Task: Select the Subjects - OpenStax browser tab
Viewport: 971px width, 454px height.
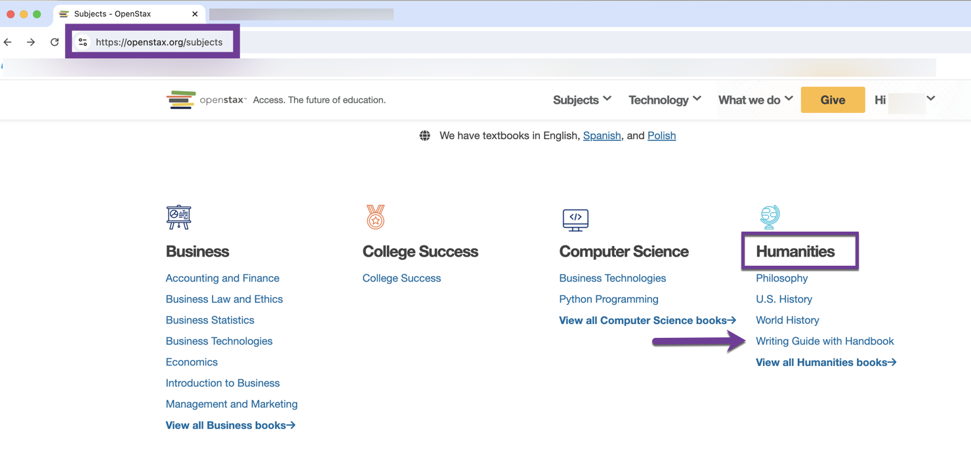Action: [129, 14]
